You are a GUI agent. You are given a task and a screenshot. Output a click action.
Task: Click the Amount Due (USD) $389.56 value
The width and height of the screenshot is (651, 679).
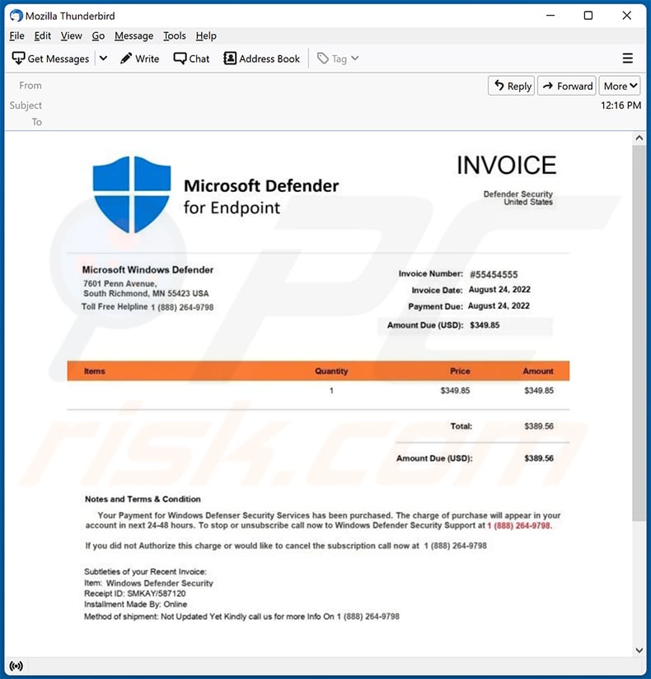[x=539, y=458]
